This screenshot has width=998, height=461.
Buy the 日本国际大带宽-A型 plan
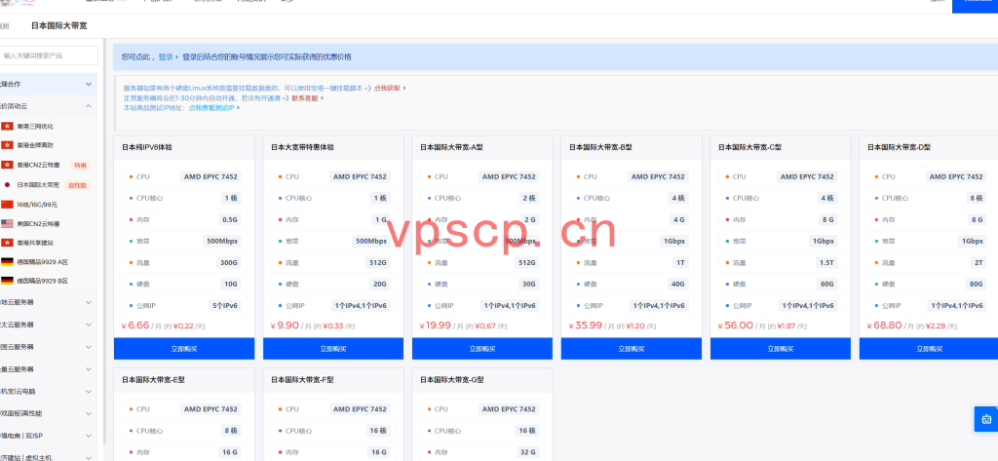[x=481, y=348]
